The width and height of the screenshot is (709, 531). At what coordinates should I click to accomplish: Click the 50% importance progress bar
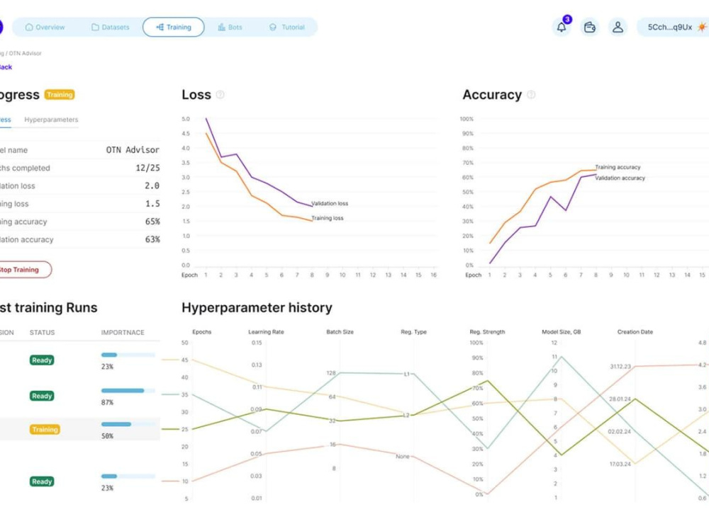click(128, 424)
